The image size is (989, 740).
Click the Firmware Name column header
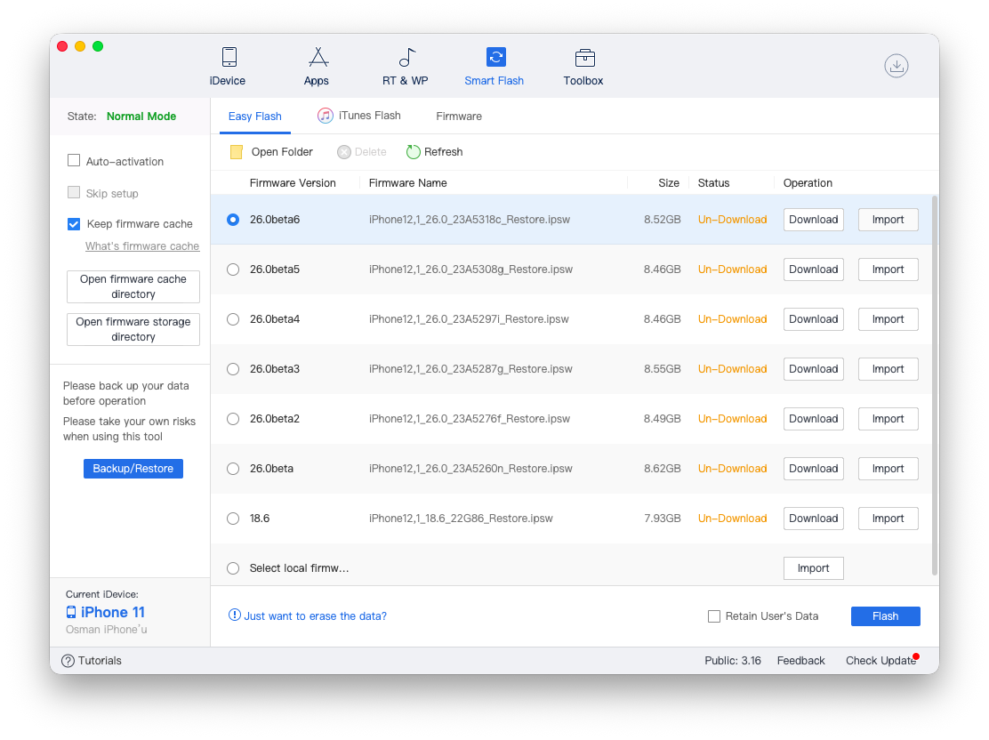pyautogui.click(x=408, y=183)
